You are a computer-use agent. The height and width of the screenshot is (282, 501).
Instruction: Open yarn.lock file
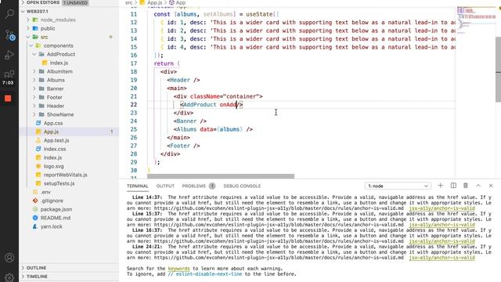click(51, 226)
